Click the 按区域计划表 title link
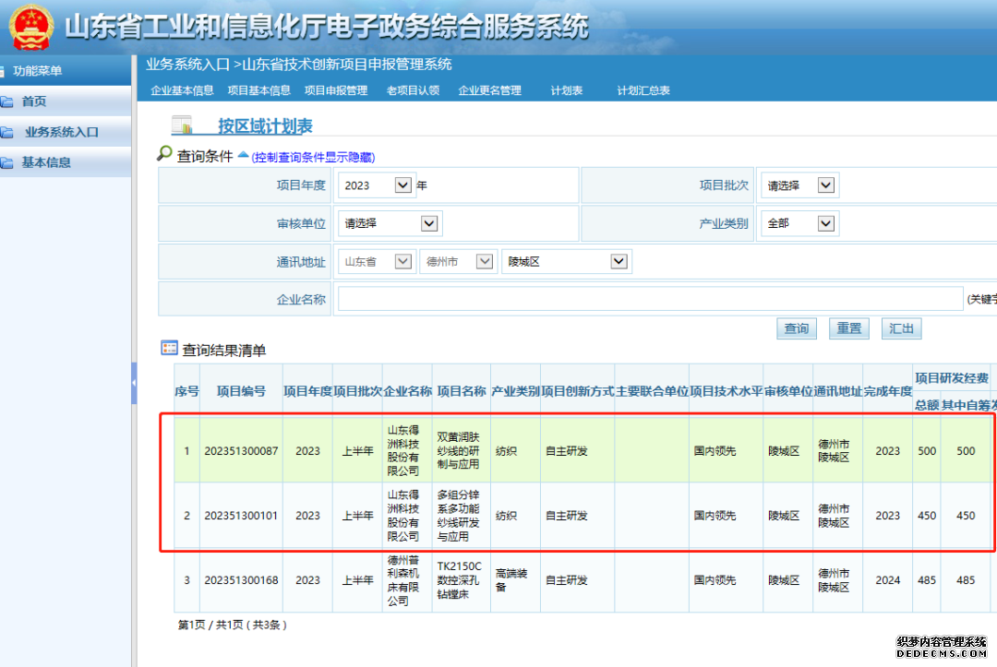The width and height of the screenshot is (997, 667). (265, 125)
